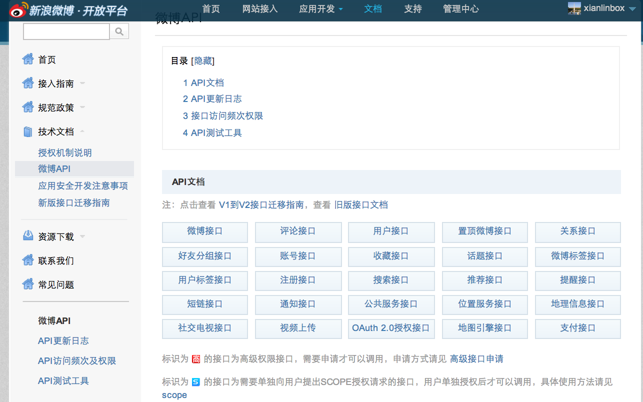The image size is (643, 402).
Task: Click the house icon beside 联系我们
Action: (x=28, y=260)
